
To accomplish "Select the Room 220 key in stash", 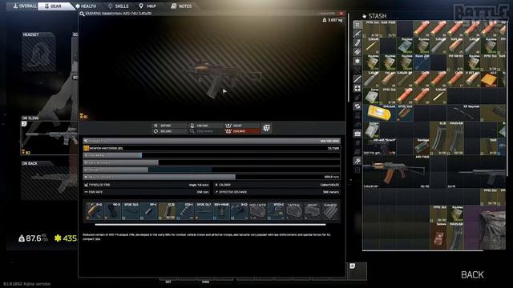I will point(422,62).
